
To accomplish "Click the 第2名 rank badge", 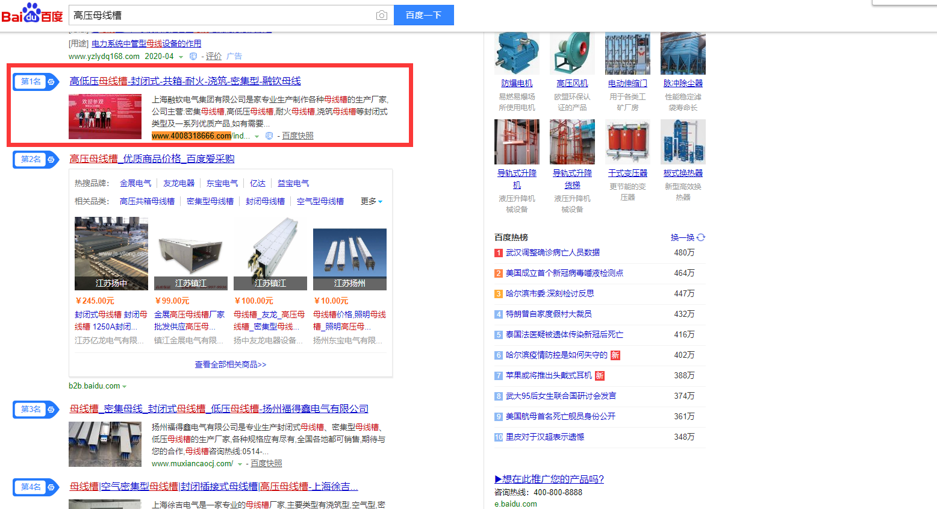I will point(36,160).
